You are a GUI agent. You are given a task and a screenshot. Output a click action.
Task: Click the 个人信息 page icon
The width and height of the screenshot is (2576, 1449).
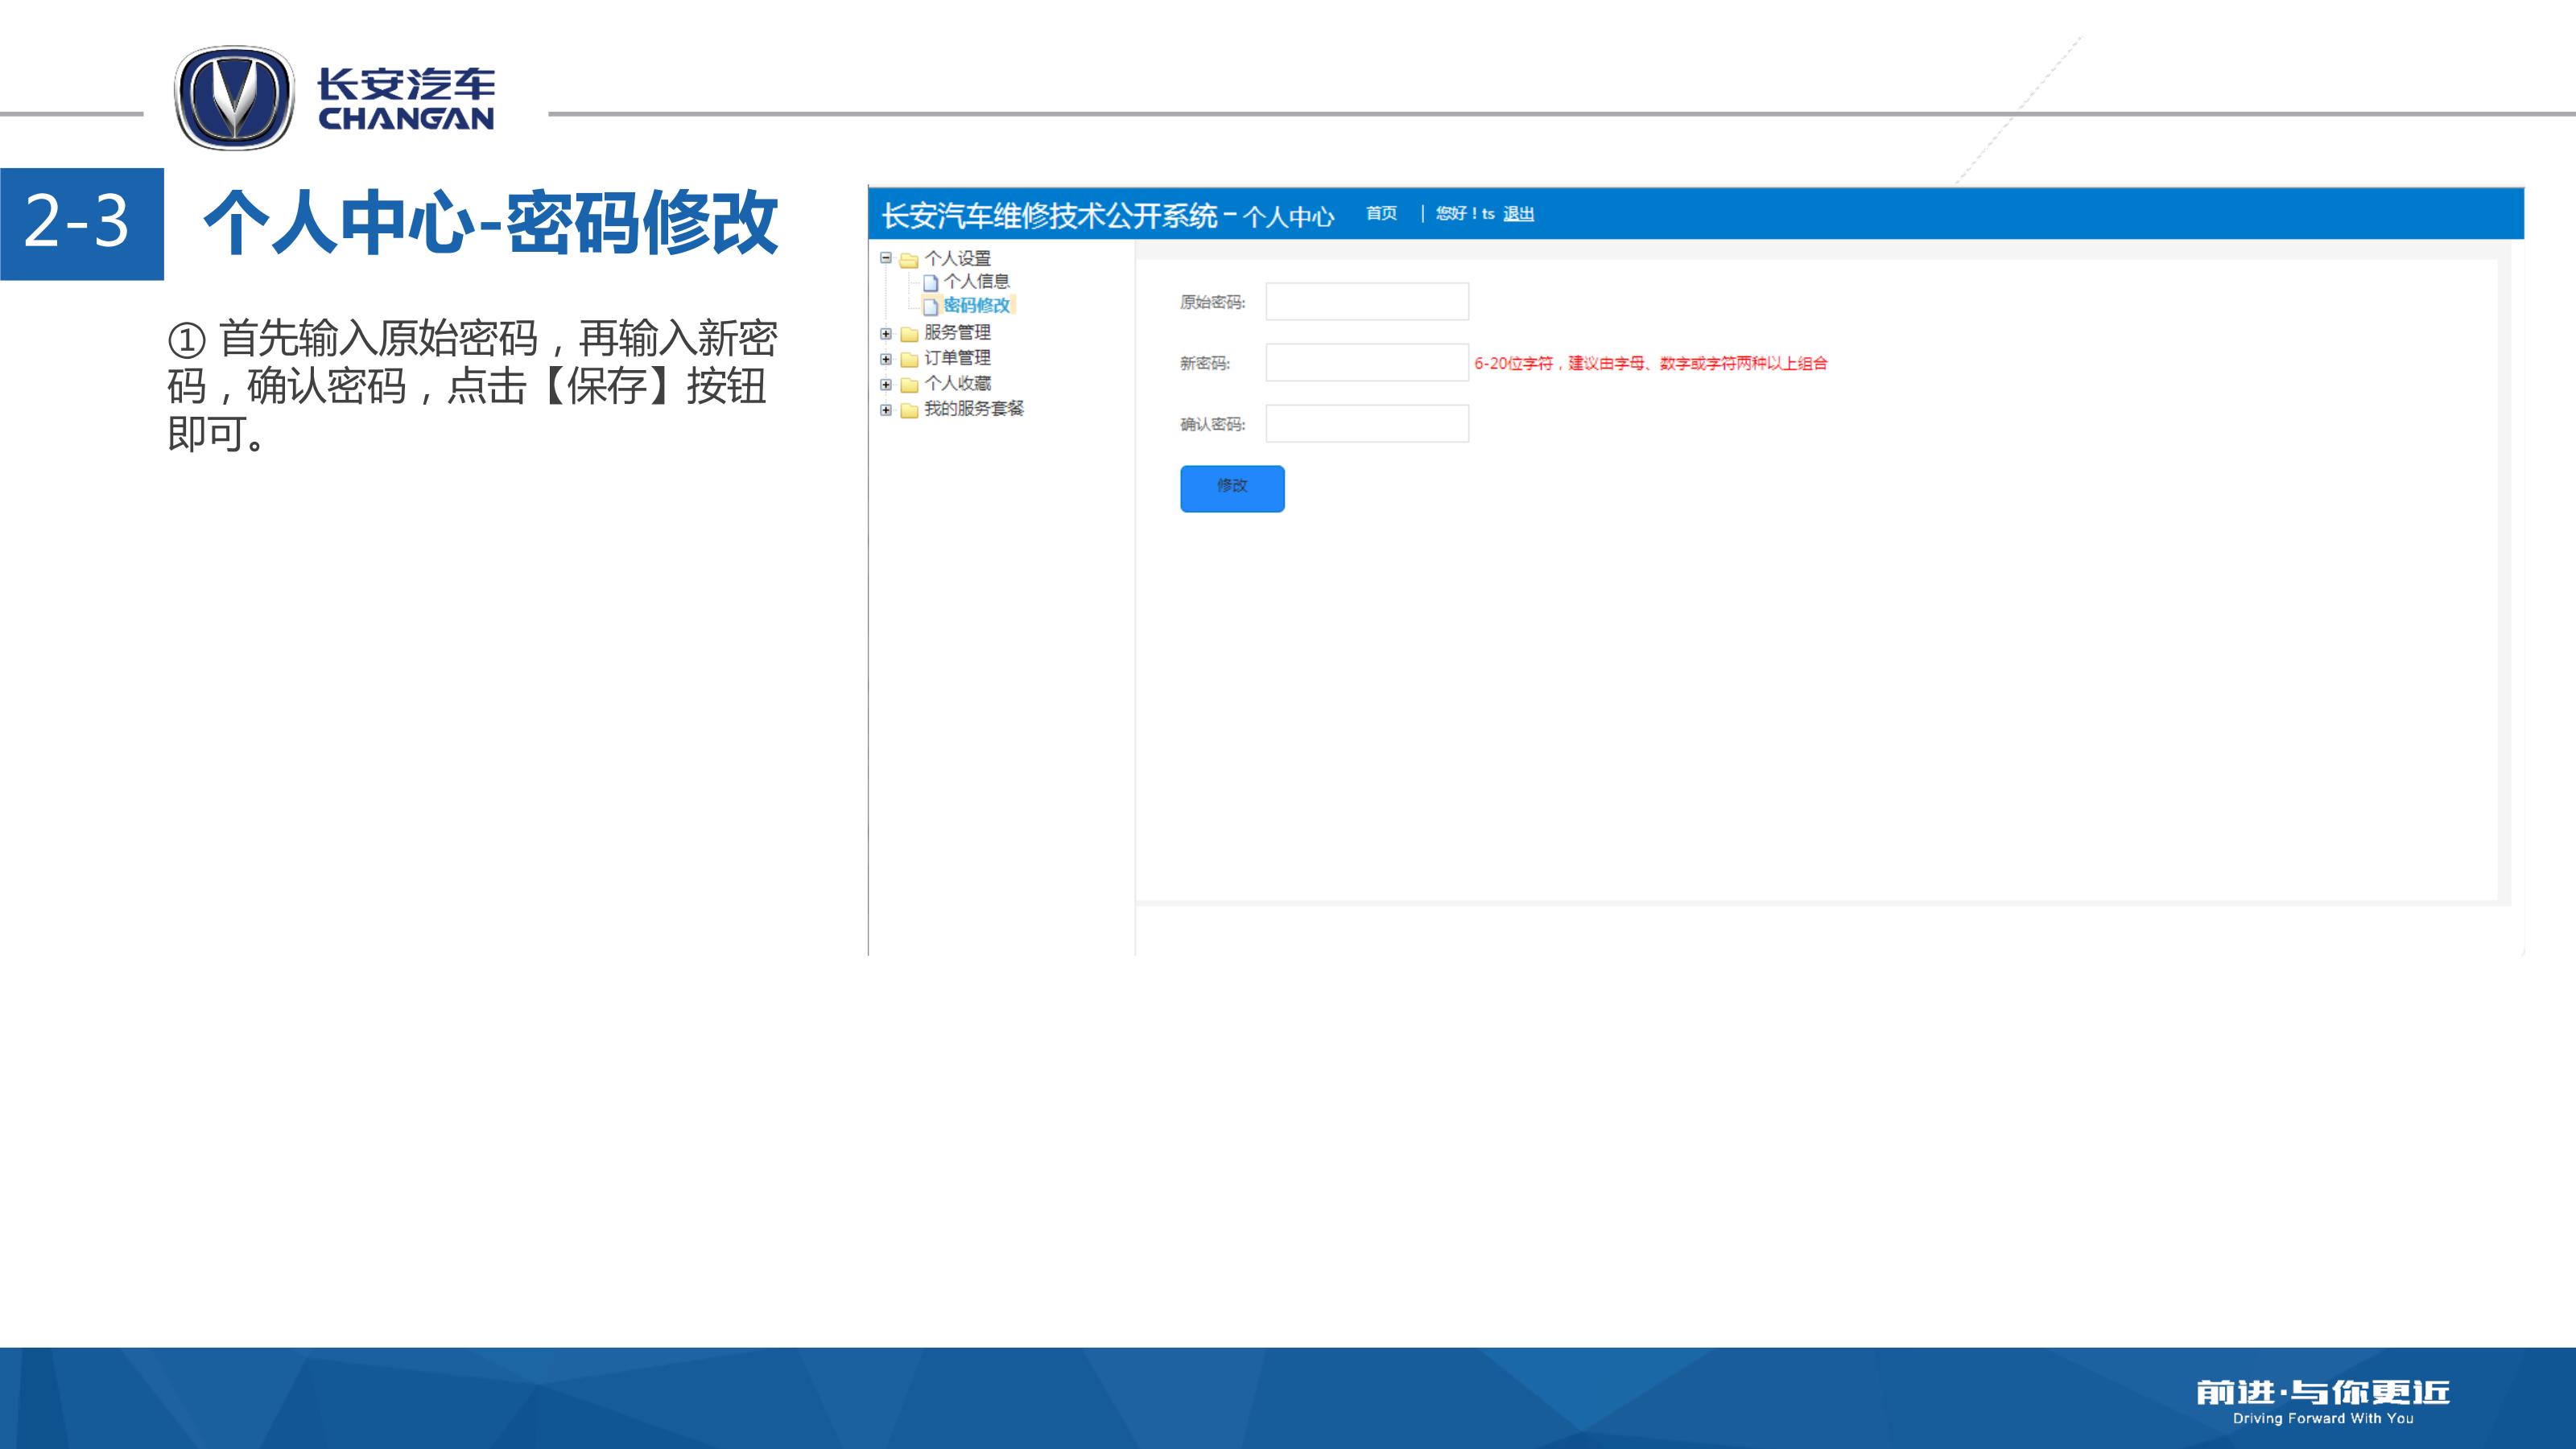[x=930, y=283]
